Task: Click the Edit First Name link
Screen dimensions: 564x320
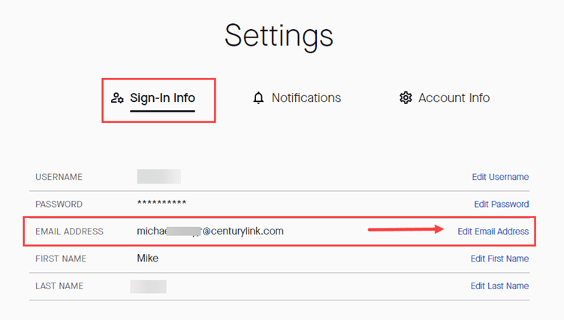Action: point(499,259)
